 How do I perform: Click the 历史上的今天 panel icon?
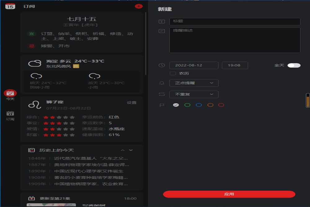tap(31, 150)
